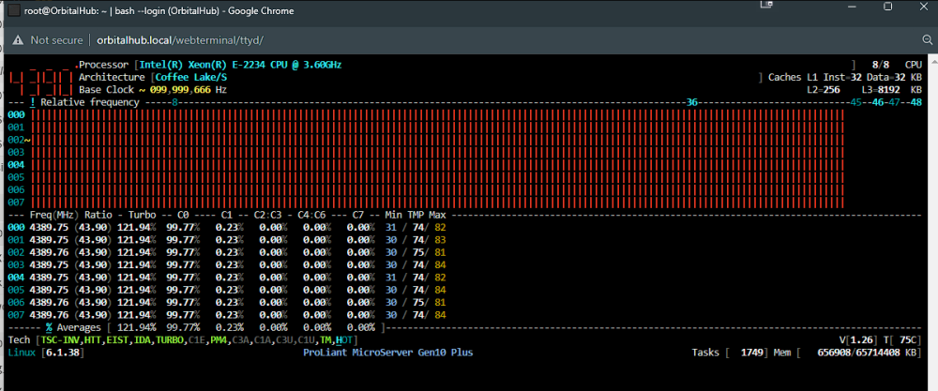Click the percent symbol beside Averages
The width and height of the screenshot is (938, 391).
click(x=50, y=327)
